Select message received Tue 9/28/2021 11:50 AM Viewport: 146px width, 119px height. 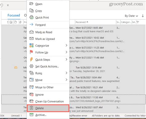(x=73, y=99)
